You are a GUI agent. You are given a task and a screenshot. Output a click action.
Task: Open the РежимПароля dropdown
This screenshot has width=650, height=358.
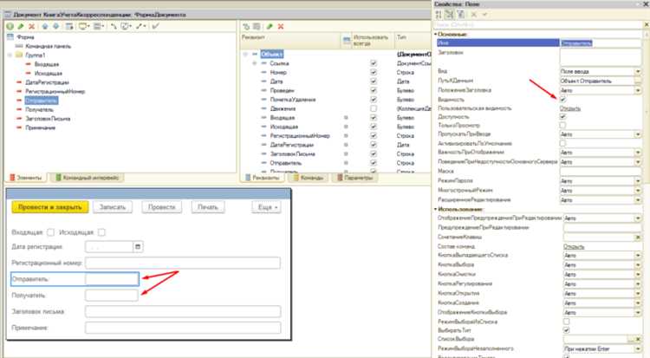click(638, 181)
